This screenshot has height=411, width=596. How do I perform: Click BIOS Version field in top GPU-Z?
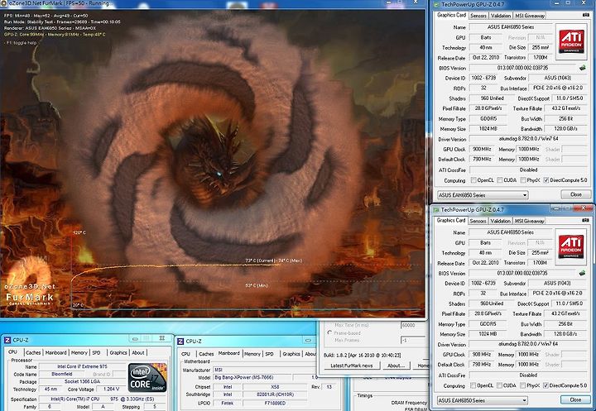pyautogui.click(x=523, y=68)
